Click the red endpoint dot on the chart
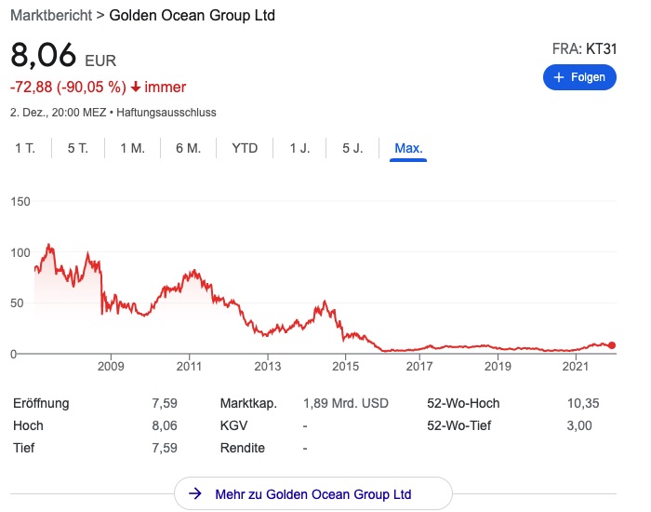Screen dimensions: 651x512 pos(612,345)
